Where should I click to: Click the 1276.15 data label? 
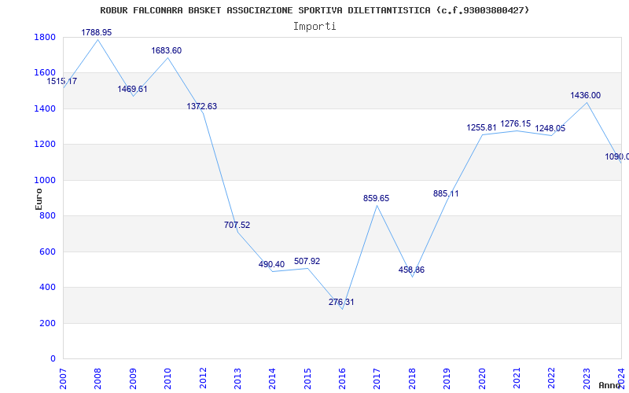click(x=516, y=124)
